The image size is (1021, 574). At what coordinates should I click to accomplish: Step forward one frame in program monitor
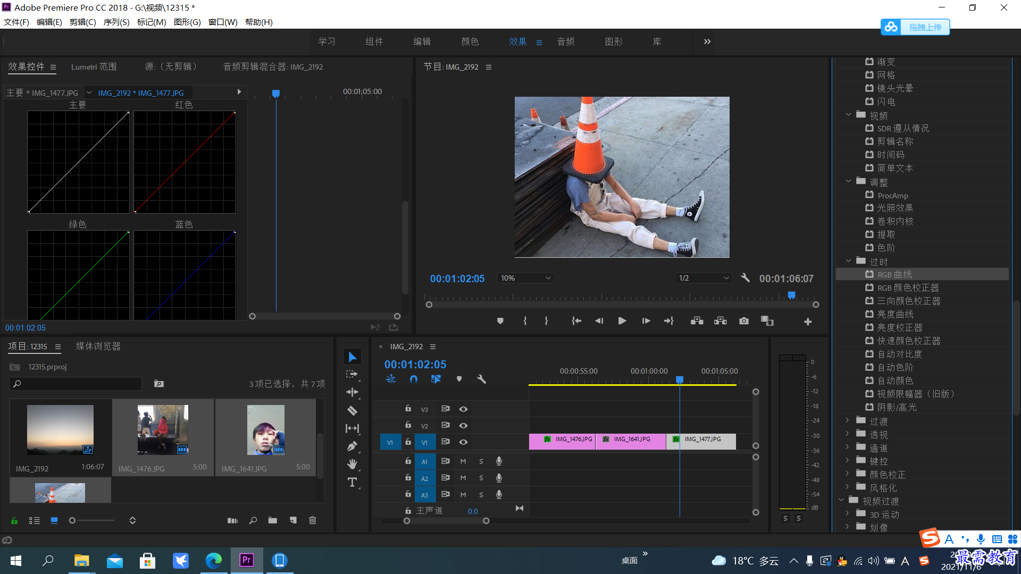(x=646, y=321)
